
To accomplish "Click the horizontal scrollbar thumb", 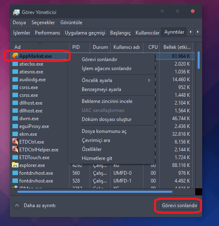I will (x=95, y=192).
